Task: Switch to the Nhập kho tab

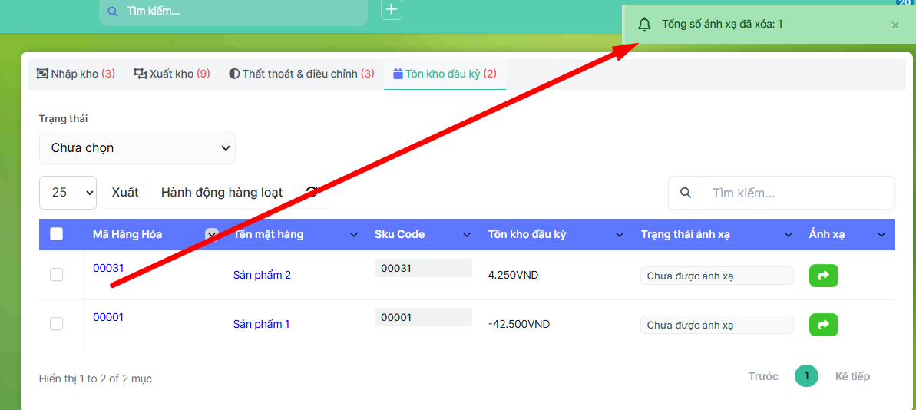Action: 76,74
